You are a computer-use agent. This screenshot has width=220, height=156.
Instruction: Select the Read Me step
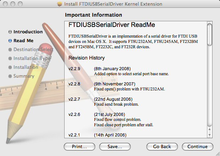point(23,41)
